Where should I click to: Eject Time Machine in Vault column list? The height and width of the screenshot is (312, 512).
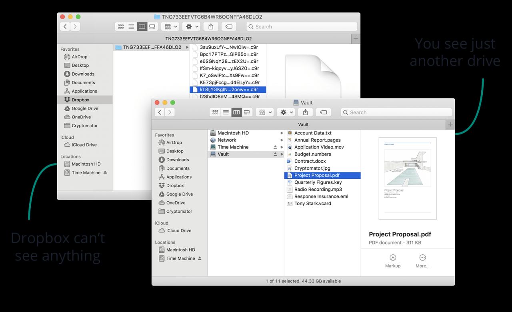coord(275,147)
